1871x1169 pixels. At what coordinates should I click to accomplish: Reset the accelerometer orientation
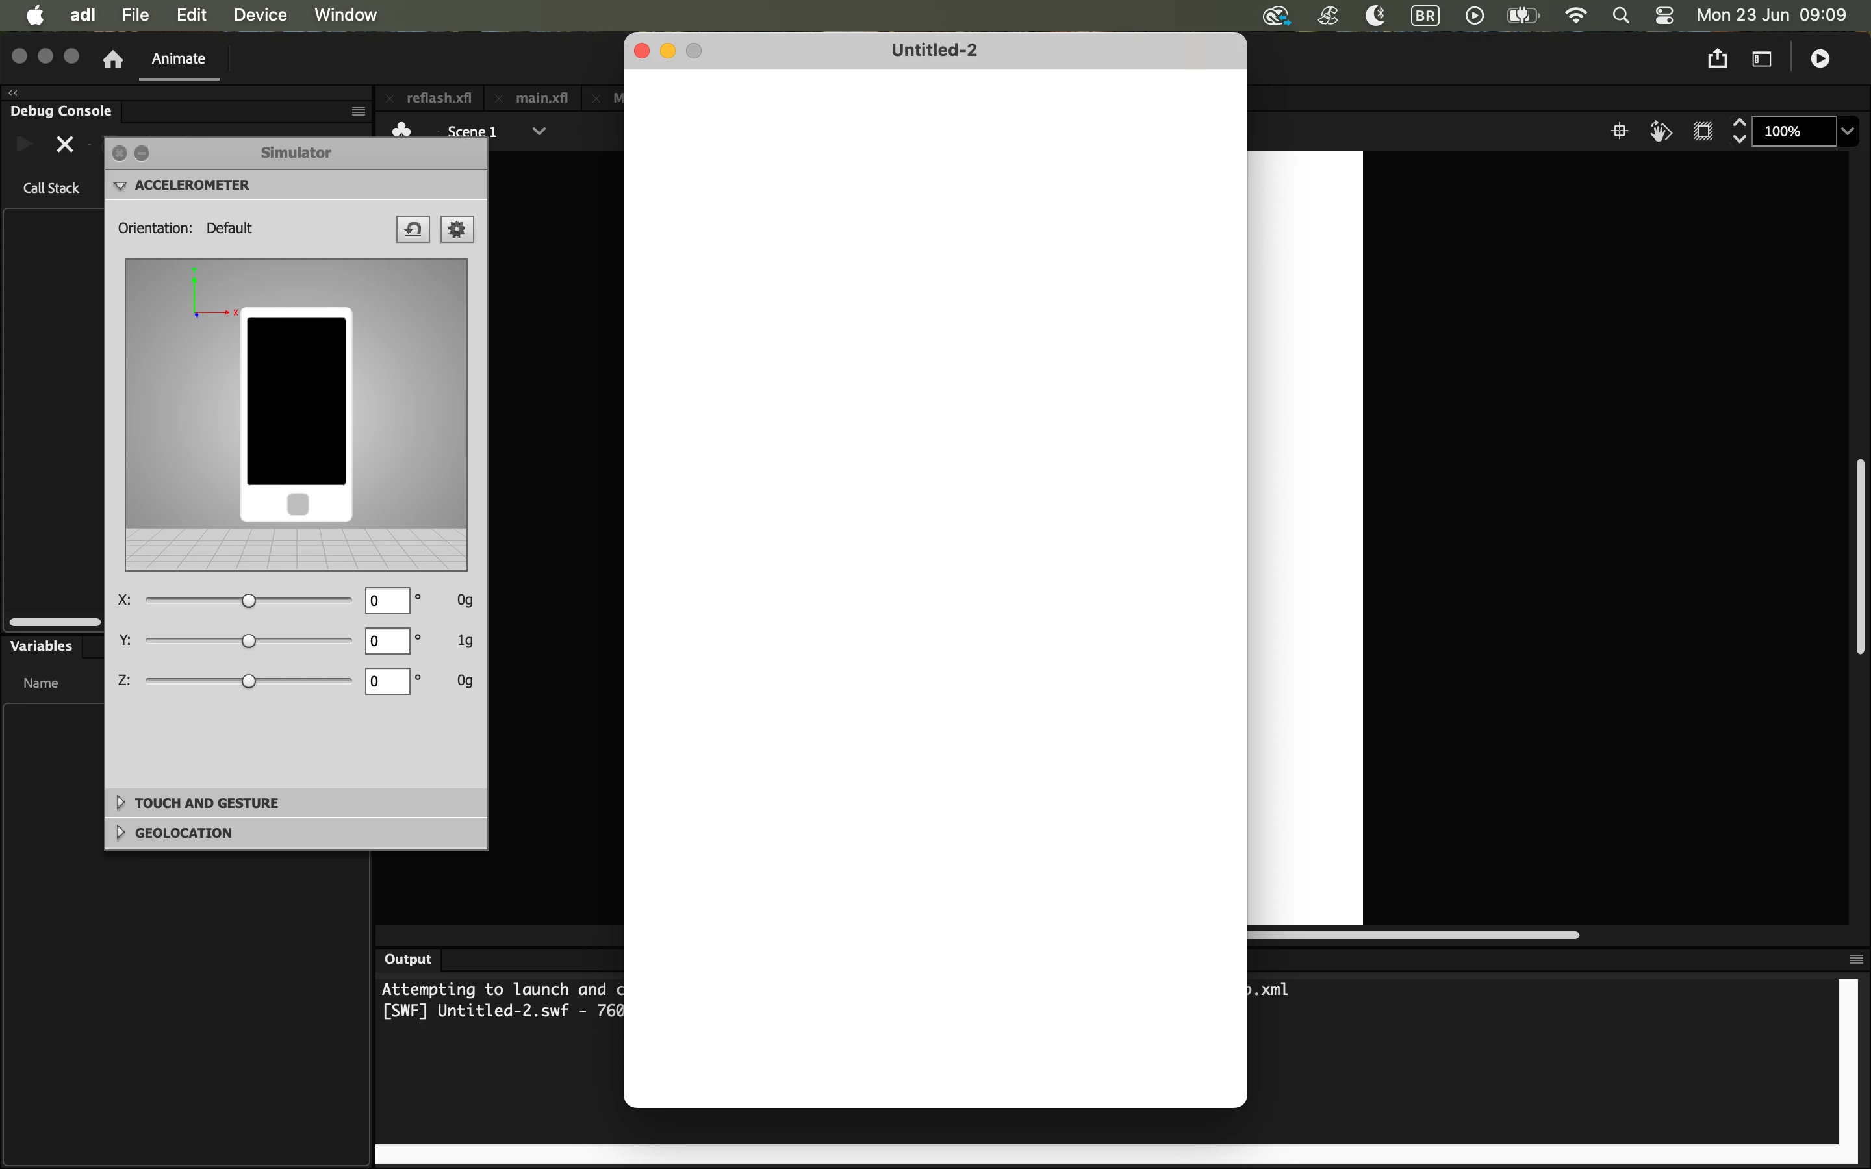point(413,230)
